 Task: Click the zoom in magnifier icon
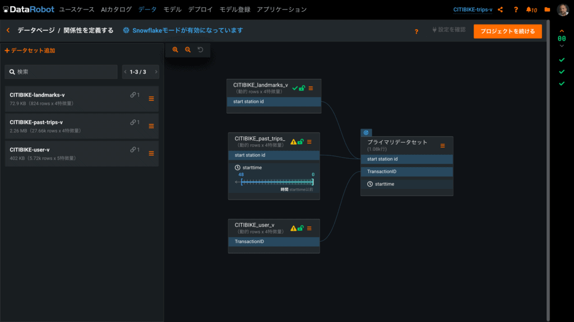tap(175, 50)
